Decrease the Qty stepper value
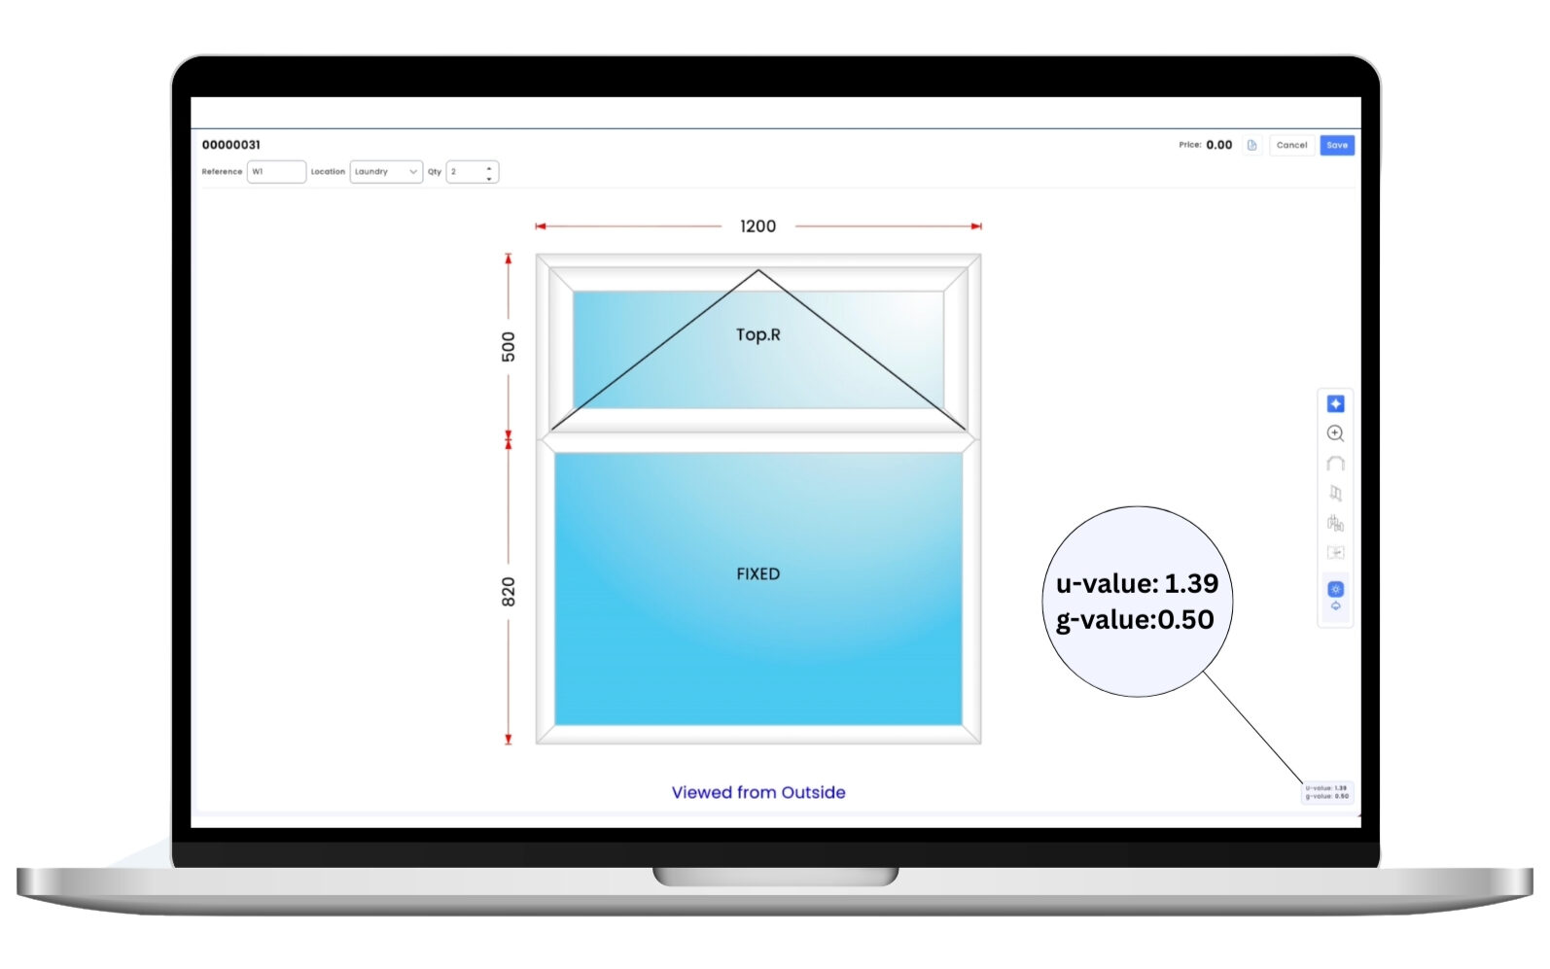 click(489, 178)
